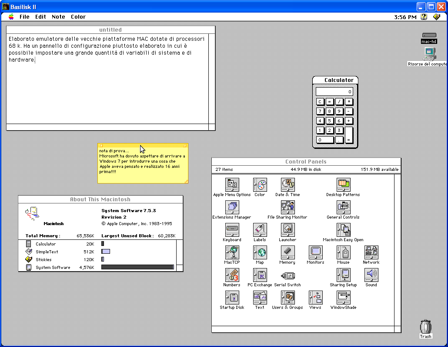Open the Note menu
Screen dimensions: 448x347
point(58,16)
